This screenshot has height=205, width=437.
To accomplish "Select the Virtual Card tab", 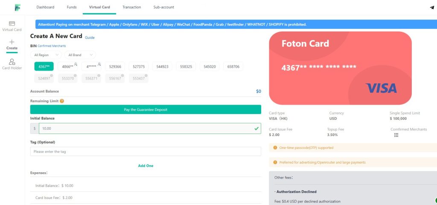I will (99, 7).
